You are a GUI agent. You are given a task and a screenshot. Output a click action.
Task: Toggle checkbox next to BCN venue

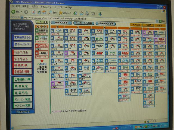click(x=94, y=53)
